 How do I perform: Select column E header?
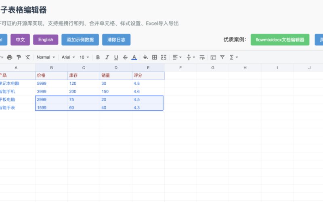click(x=148, y=67)
